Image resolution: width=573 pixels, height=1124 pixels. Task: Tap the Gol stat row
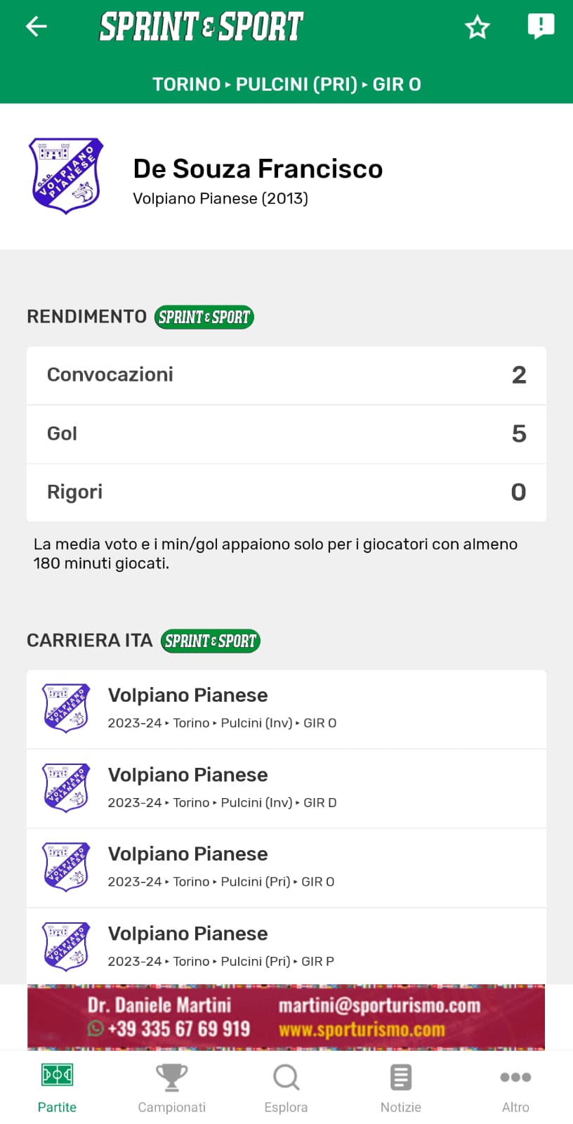point(286,434)
